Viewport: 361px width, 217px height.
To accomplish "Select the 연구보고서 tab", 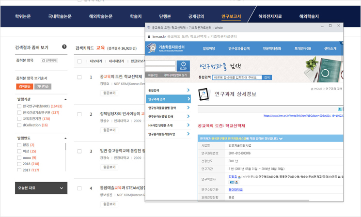I will tap(231, 16).
